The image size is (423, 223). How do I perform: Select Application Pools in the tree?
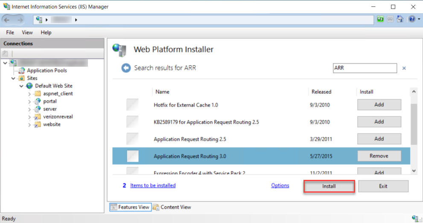coord(47,70)
